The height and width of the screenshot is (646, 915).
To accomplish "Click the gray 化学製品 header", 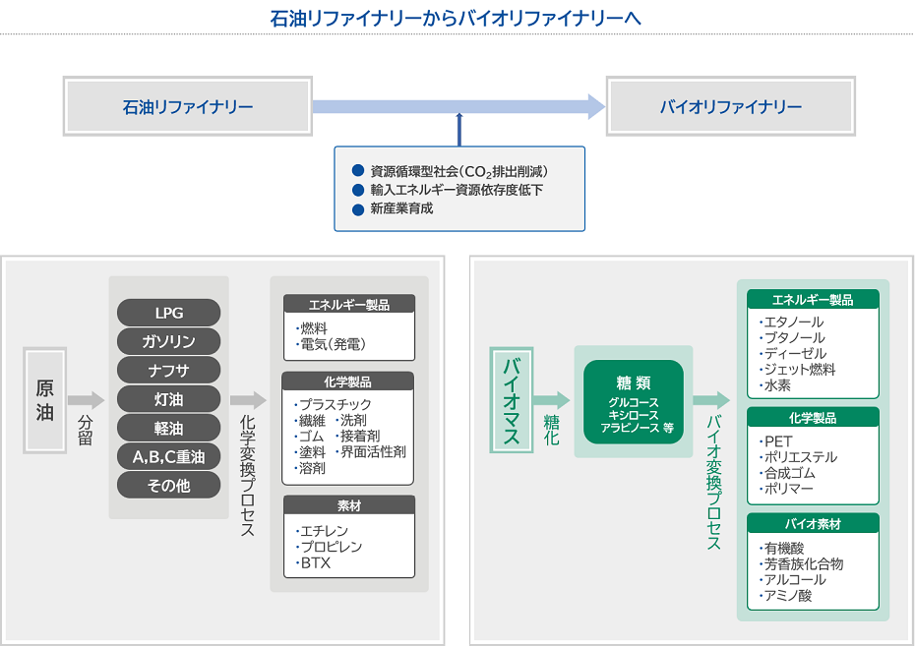I will (x=347, y=382).
